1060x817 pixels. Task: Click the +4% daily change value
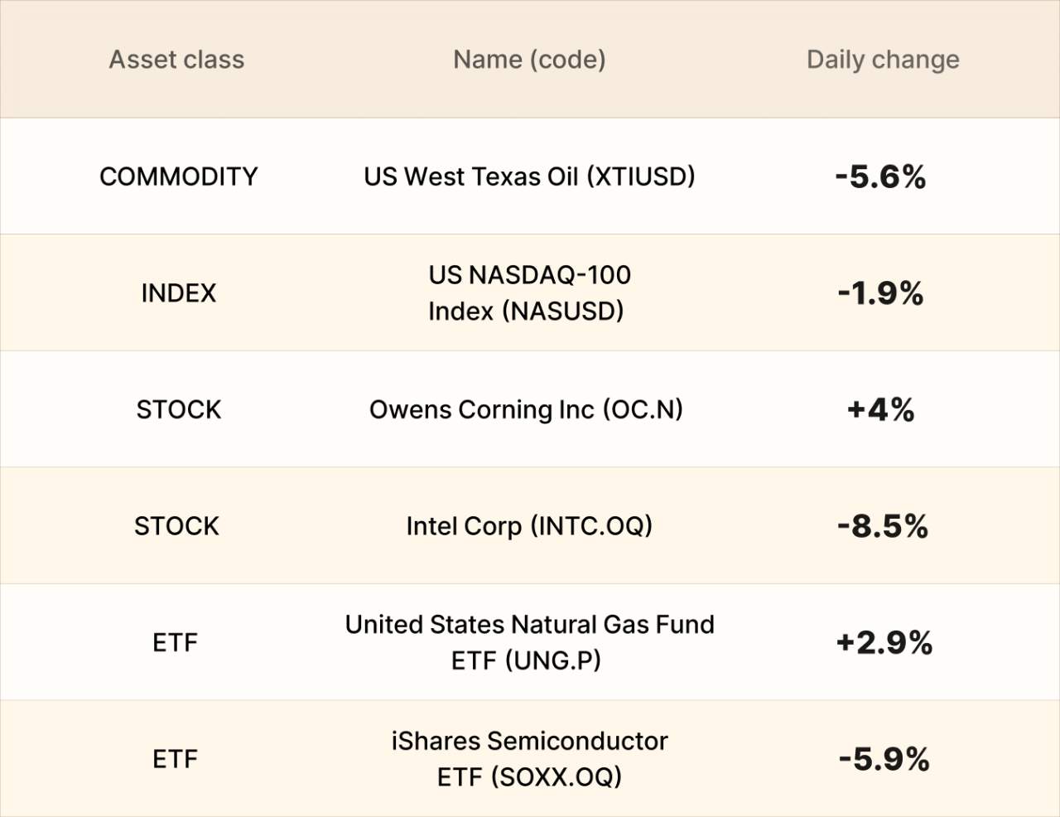[x=880, y=409]
